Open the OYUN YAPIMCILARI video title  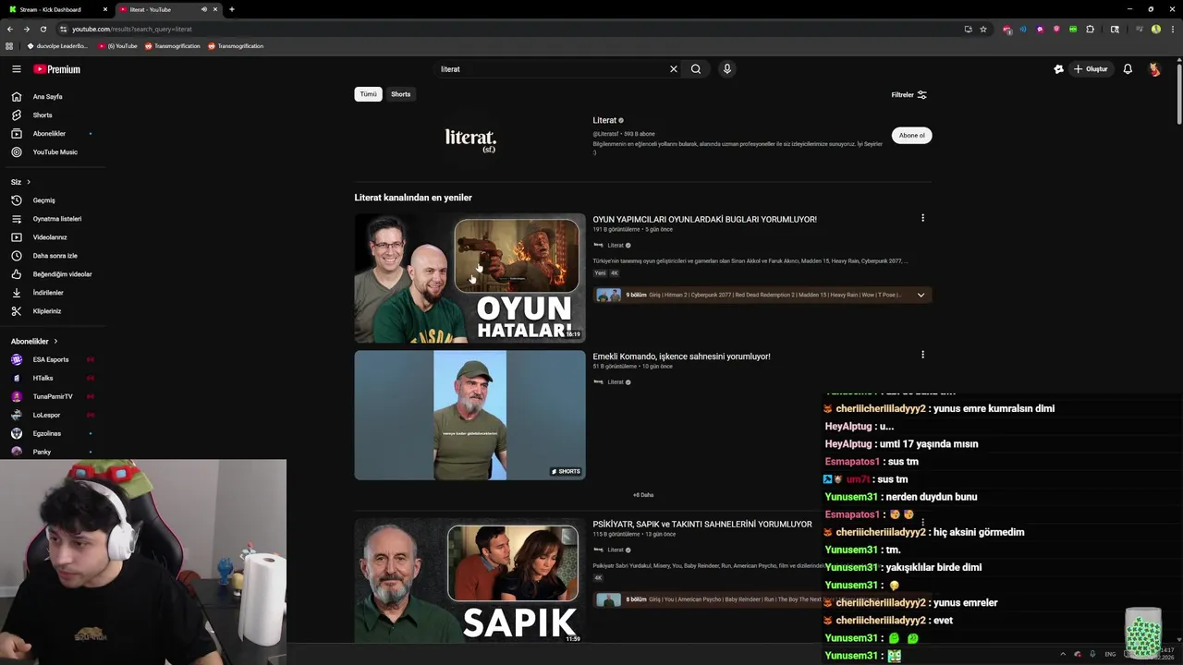704,220
